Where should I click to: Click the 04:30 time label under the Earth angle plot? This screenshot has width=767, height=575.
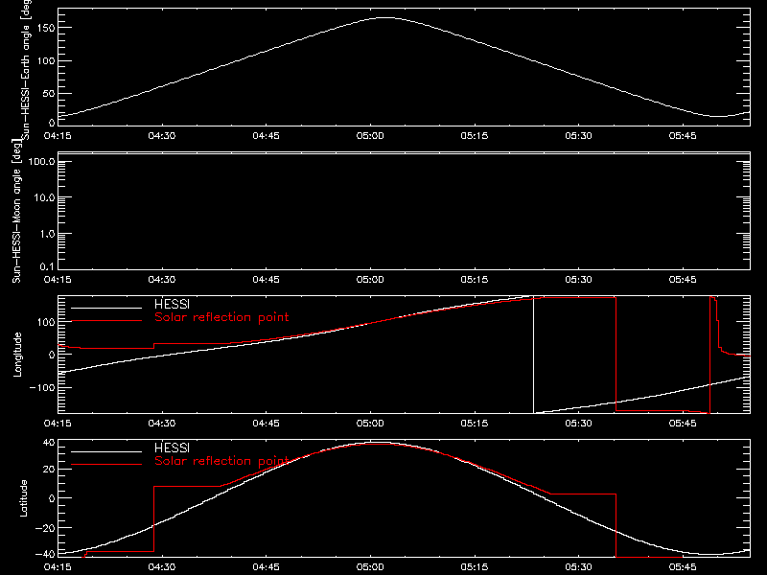tap(162, 135)
